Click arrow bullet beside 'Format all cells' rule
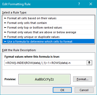Image resolution: width=97 pixels, height=95 pixels. (x=5, y=18)
